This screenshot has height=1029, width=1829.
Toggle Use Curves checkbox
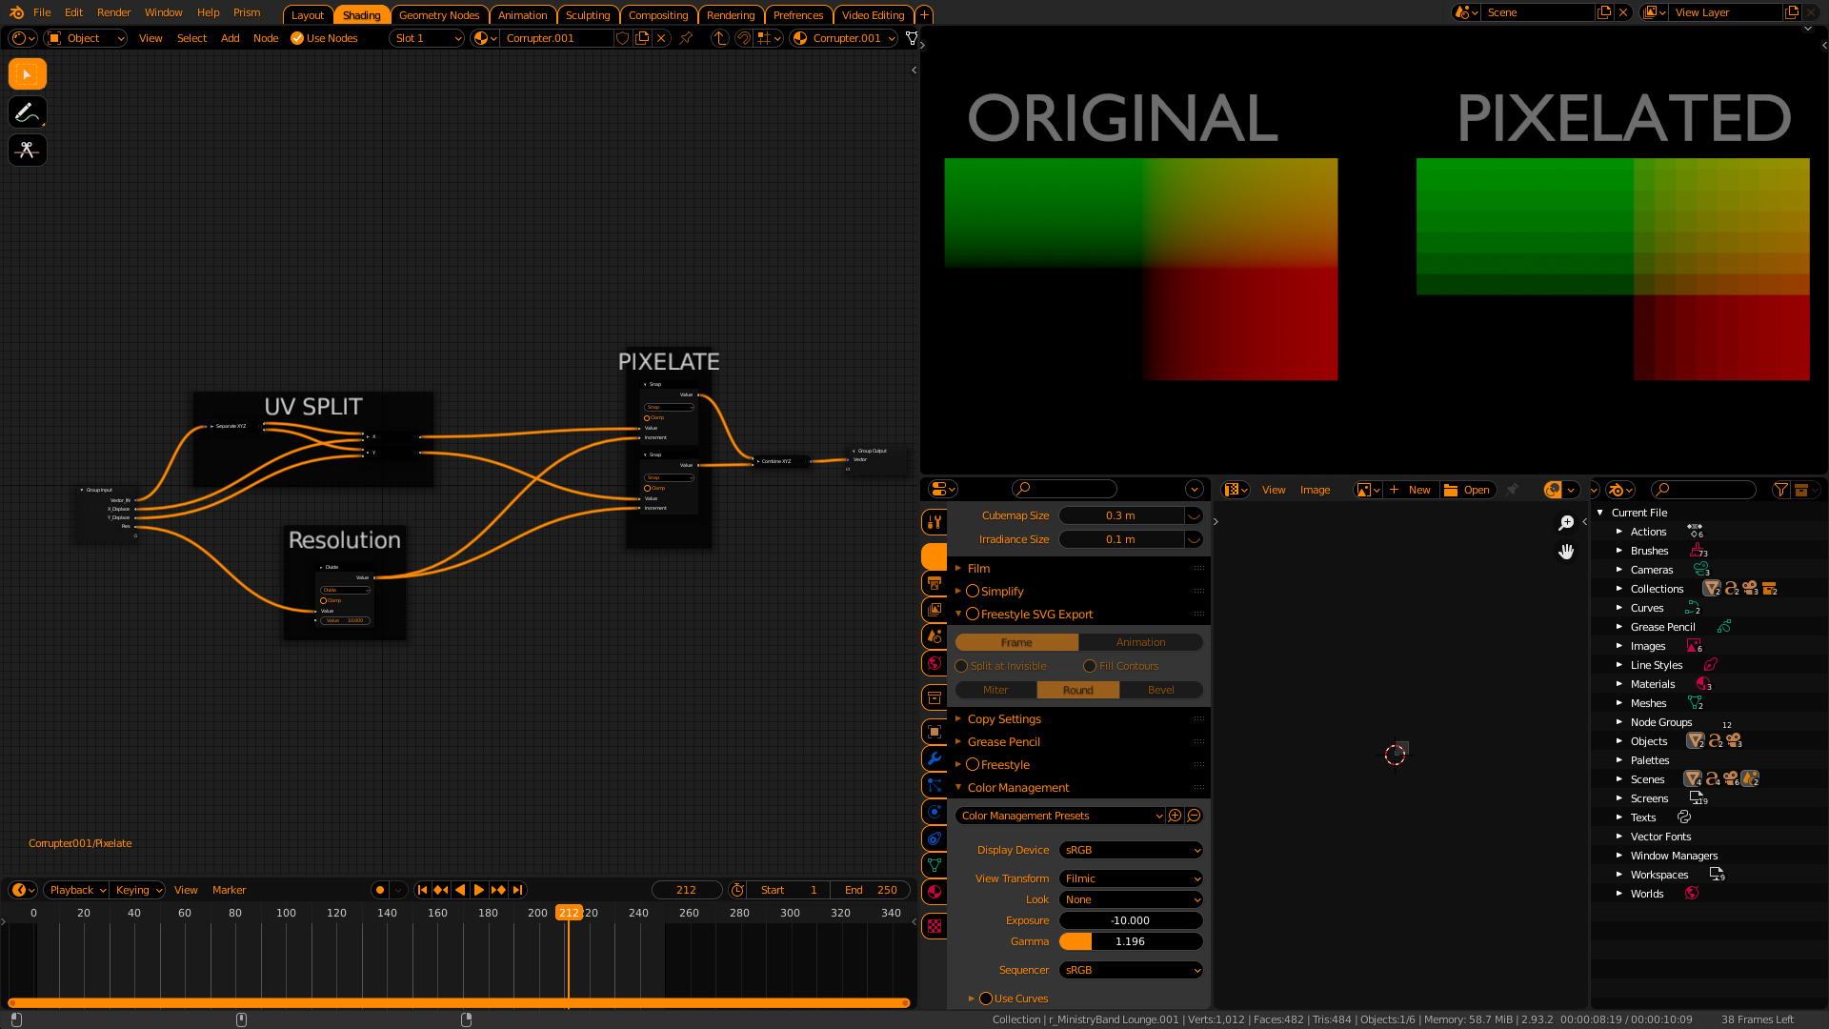pyautogui.click(x=986, y=999)
